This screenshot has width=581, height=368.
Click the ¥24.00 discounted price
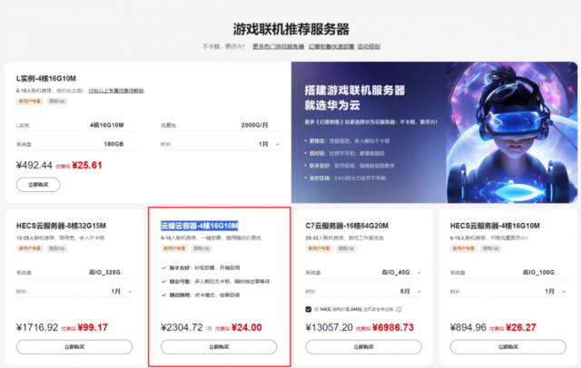coord(247,327)
